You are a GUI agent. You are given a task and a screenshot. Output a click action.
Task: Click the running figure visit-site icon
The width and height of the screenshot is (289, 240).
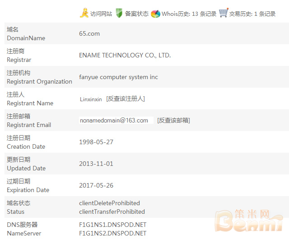[x=84, y=13]
